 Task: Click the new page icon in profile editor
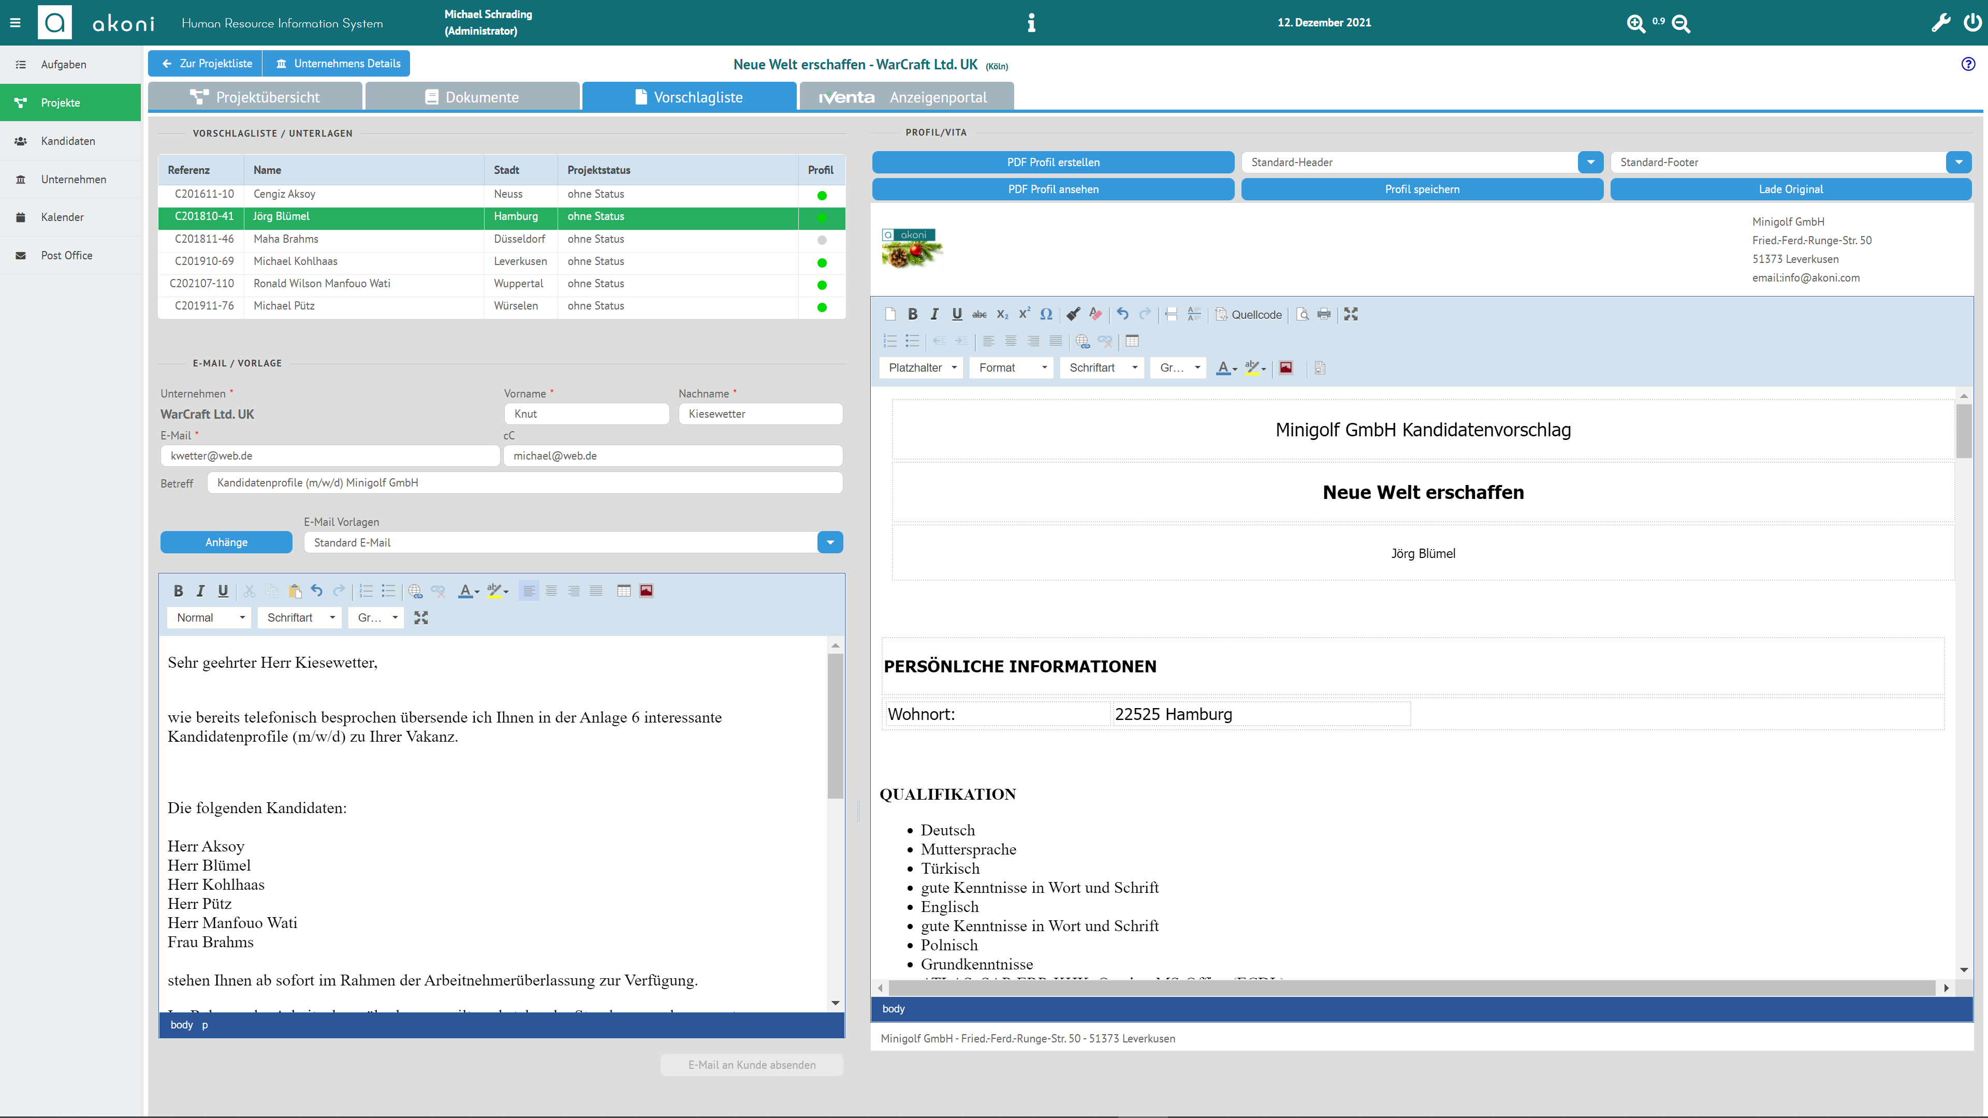(x=890, y=314)
